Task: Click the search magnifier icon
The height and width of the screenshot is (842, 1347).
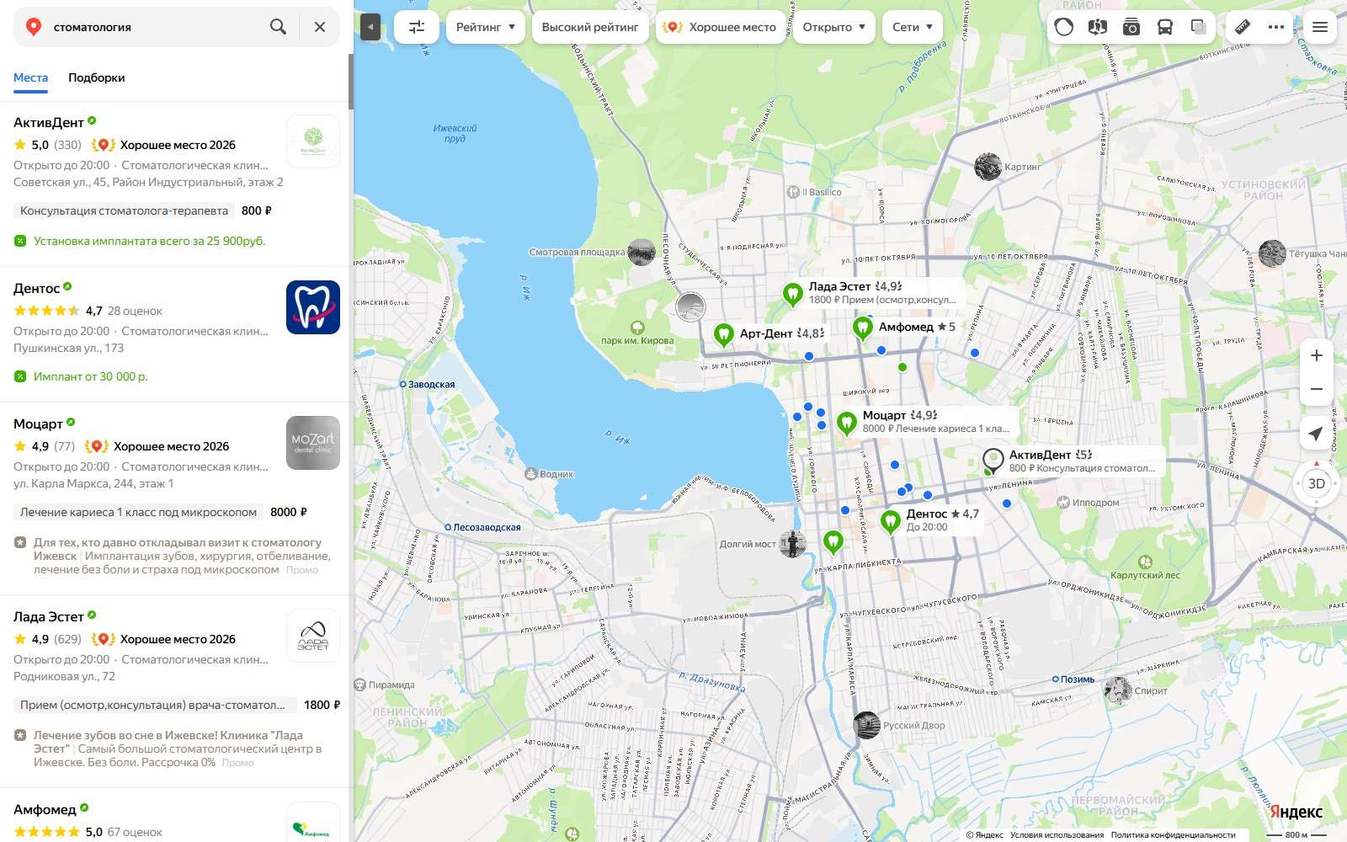Action: [278, 27]
